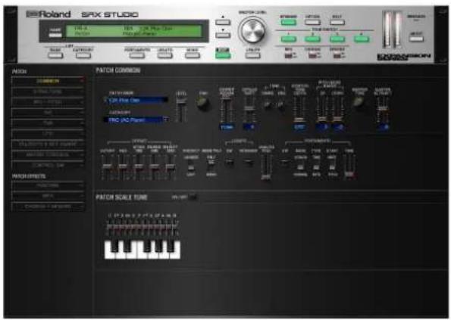Toggle the Patch Scale Tune on/off switch

coord(193,197)
